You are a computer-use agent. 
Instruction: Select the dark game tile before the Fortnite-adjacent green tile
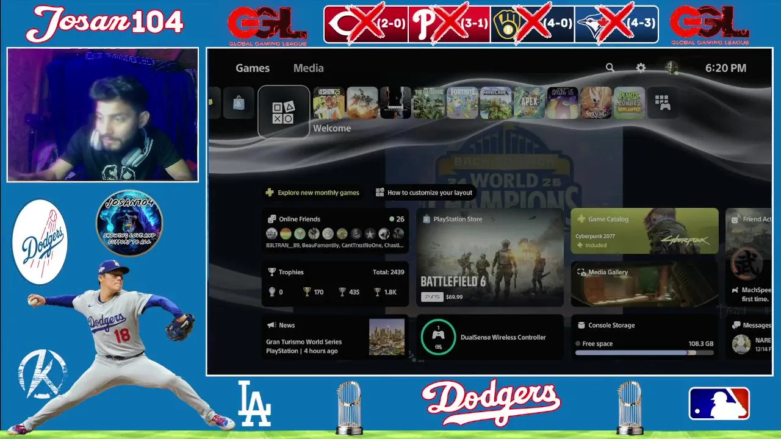(395, 103)
